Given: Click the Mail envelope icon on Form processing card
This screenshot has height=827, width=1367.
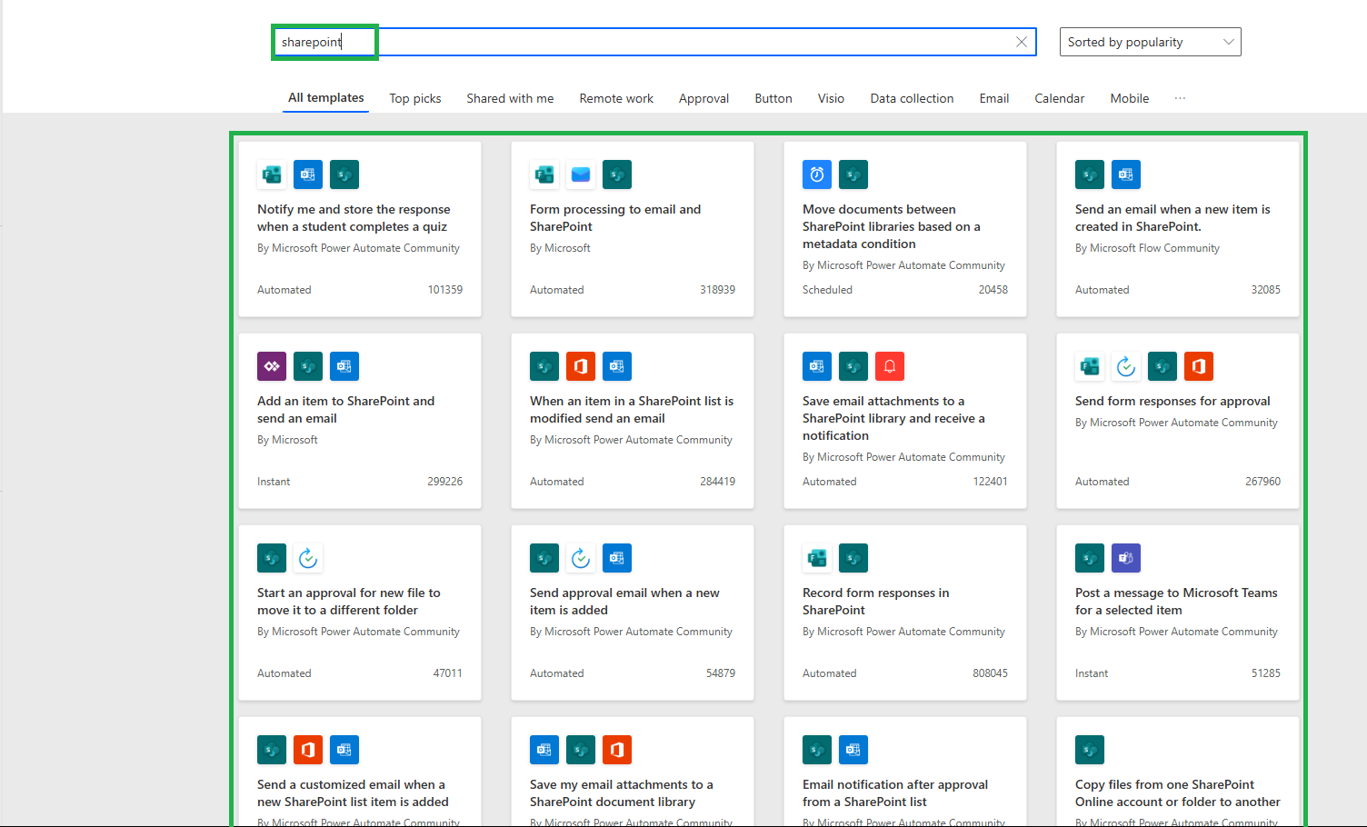Looking at the screenshot, I should click(581, 174).
